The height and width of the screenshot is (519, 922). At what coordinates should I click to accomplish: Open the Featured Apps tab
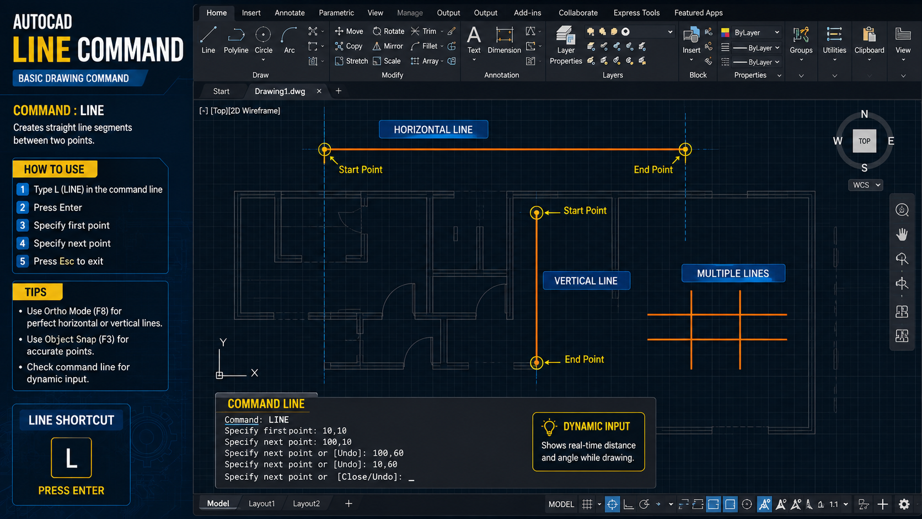(x=698, y=13)
